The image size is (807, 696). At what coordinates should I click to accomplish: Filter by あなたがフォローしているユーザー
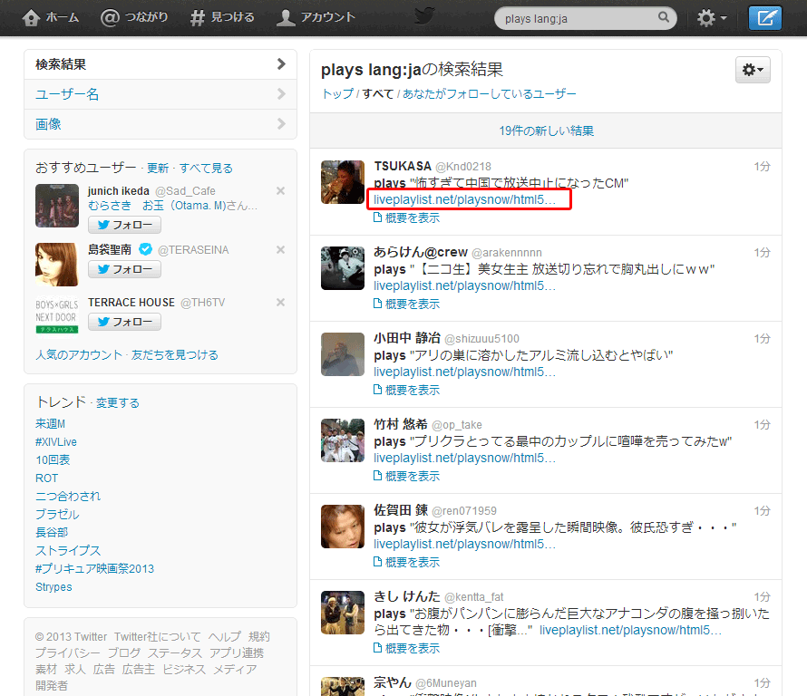(x=489, y=93)
